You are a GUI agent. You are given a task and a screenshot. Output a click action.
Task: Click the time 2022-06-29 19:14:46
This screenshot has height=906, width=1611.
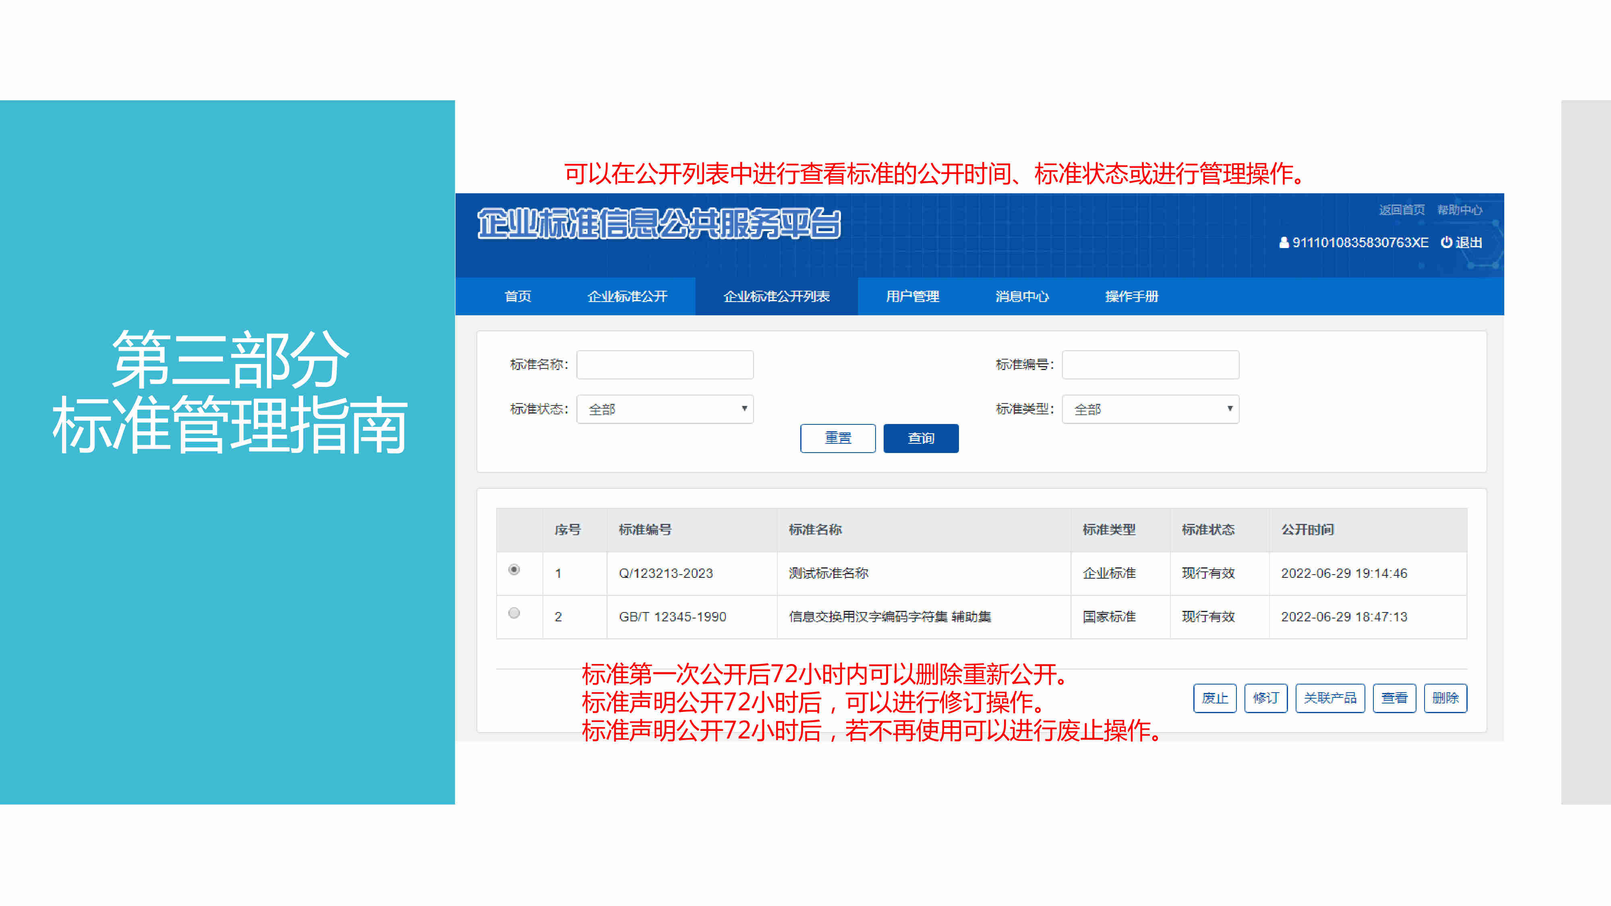coord(1344,573)
